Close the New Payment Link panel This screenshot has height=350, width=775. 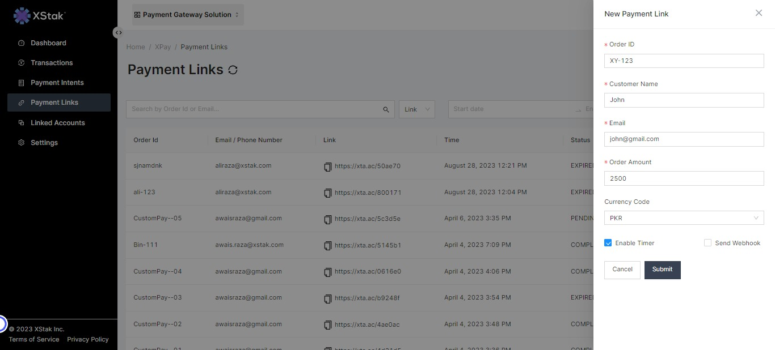(759, 13)
